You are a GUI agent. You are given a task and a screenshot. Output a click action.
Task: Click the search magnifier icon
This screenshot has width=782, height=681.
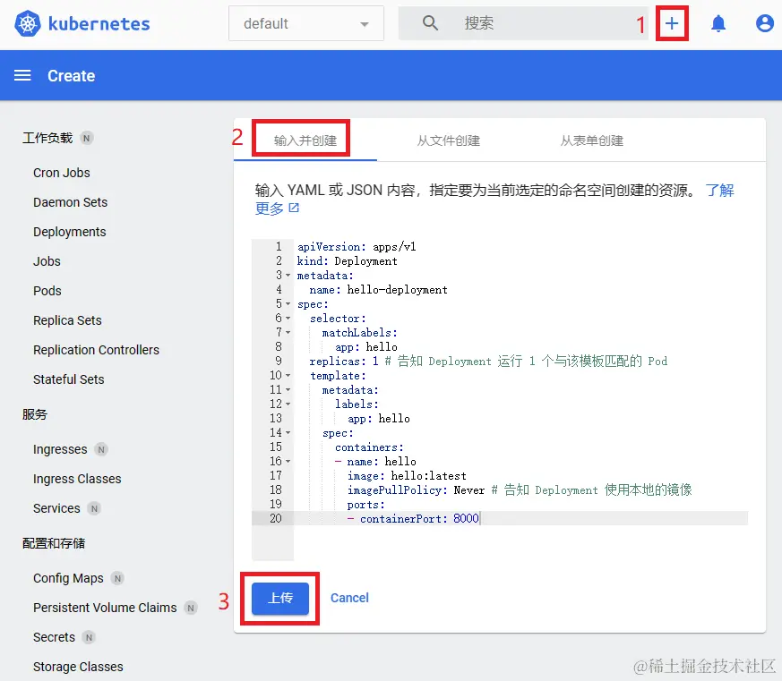tap(430, 23)
